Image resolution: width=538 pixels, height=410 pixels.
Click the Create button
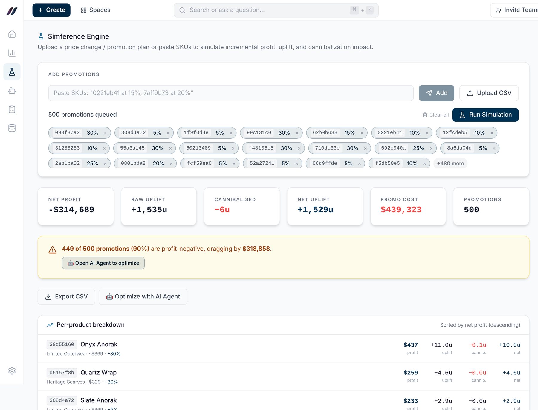51,10
